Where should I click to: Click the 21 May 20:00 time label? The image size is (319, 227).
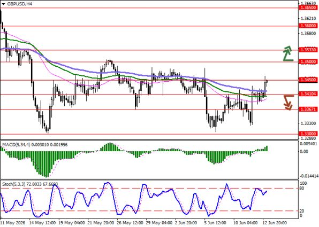[101, 223]
